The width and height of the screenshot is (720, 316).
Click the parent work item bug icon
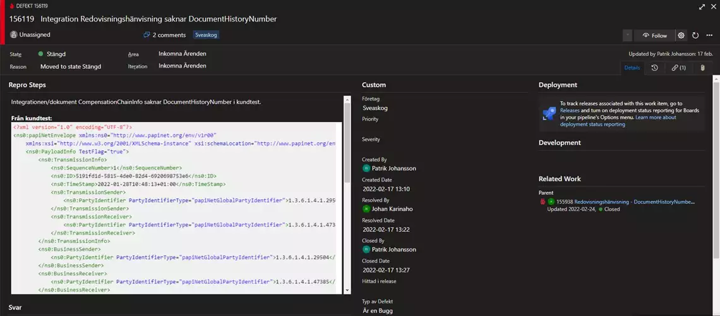[x=543, y=202]
